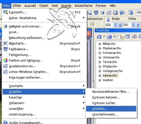Click the oval frame toolbar icon
141x124 pixels.
click(x=115, y=13)
